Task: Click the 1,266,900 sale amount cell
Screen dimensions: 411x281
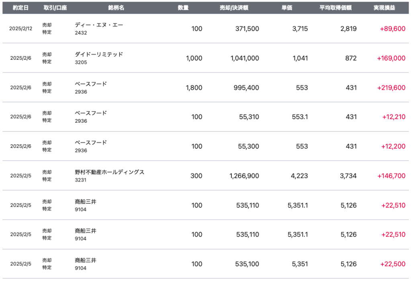Action: (244, 176)
